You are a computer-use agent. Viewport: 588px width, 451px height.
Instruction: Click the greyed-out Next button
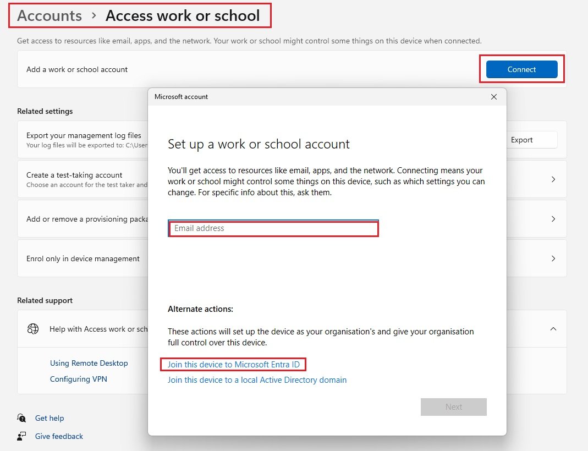click(453, 407)
